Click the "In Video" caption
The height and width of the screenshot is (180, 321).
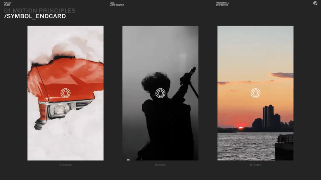coord(256,165)
